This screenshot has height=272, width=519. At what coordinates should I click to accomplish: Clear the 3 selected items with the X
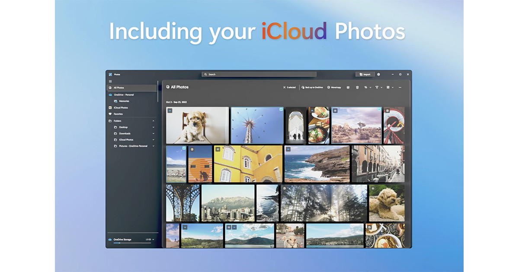tap(284, 87)
